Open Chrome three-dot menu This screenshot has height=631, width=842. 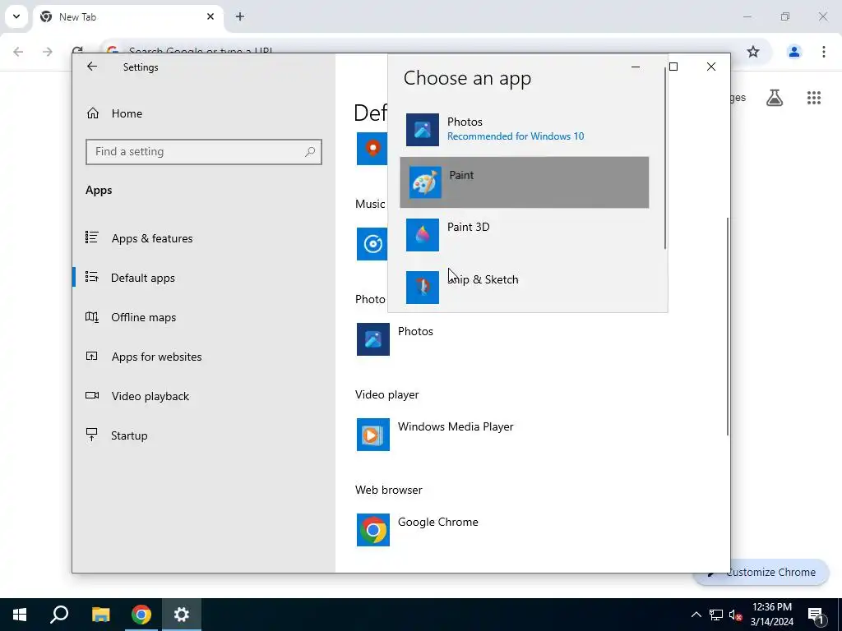tap(824, 52)
